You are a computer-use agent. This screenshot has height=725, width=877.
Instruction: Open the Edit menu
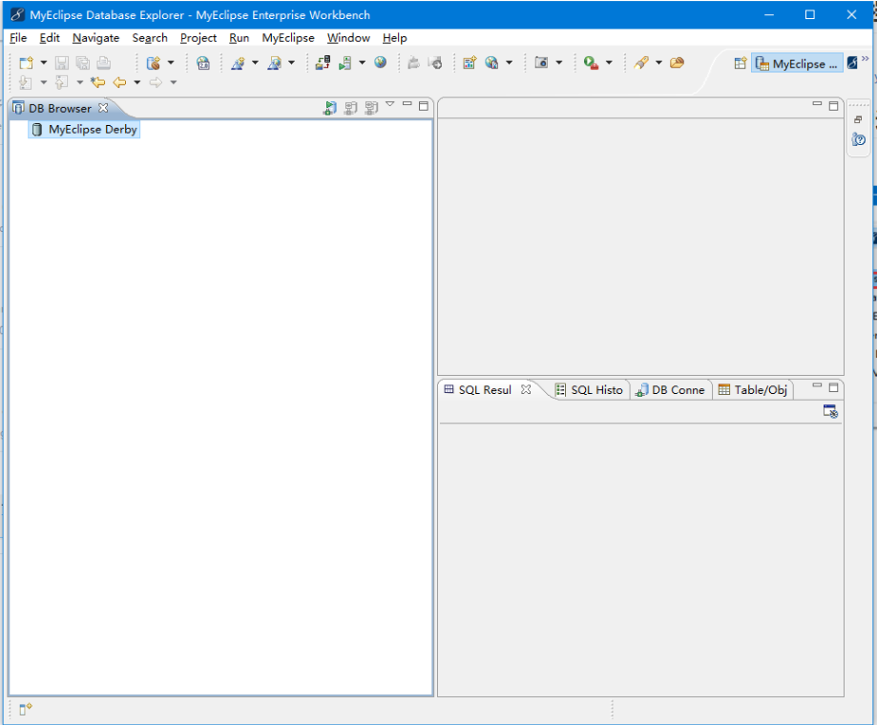[x=50, y=38]
